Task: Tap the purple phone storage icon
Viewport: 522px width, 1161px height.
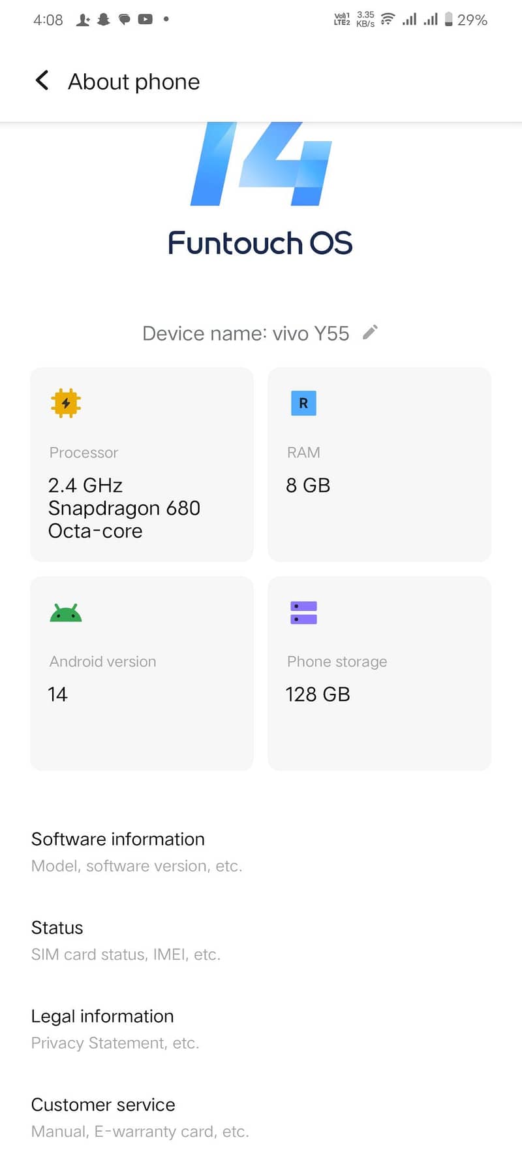Action: (x=303, y=613)
